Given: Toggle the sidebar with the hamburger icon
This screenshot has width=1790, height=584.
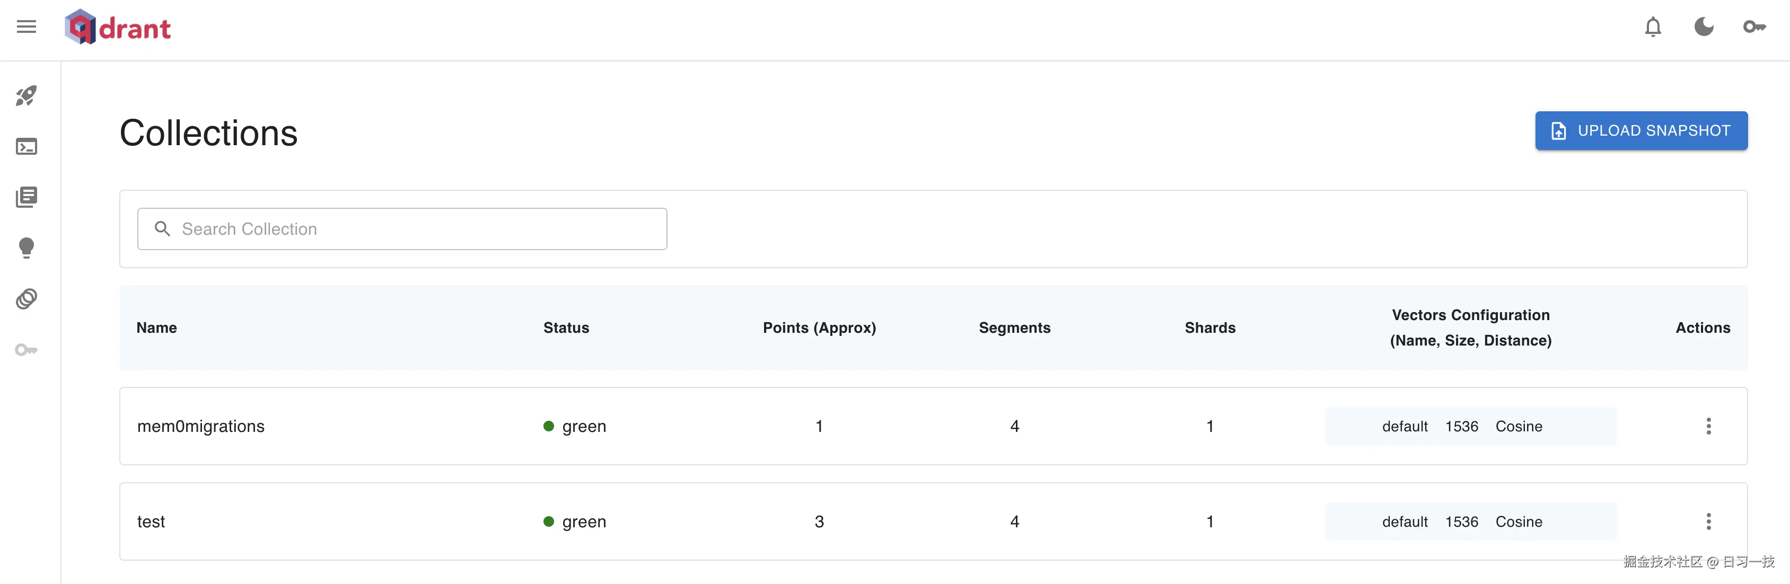Looking at the screenshot, I should tap(27, 26).
